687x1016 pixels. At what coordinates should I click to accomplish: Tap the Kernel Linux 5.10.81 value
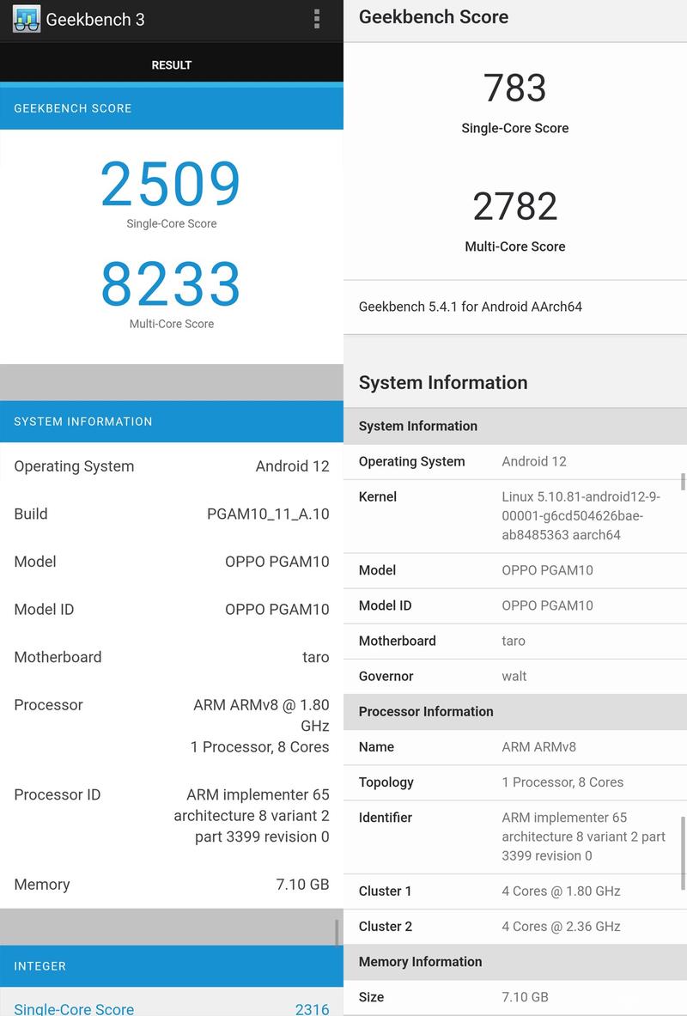581,516
